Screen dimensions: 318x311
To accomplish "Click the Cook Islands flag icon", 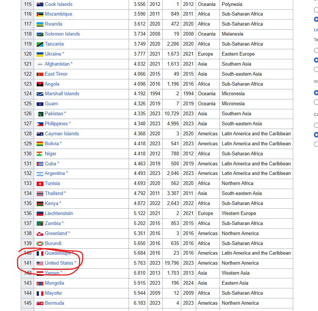I will pyautogui.click(x=40, y=4).
